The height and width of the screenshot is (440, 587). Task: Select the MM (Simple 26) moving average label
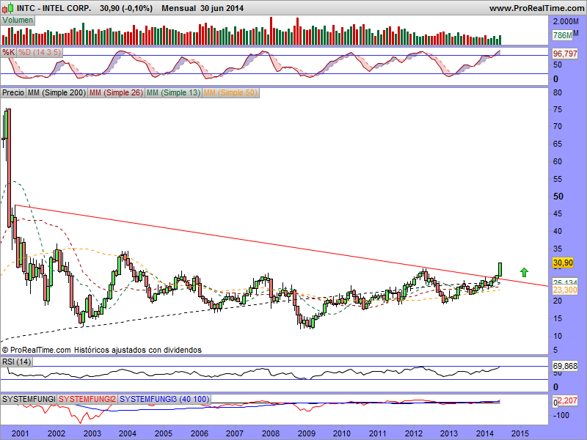[116, 92]
